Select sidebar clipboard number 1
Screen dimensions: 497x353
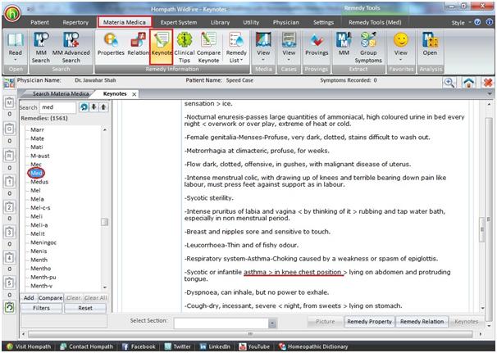coord(10,182)
